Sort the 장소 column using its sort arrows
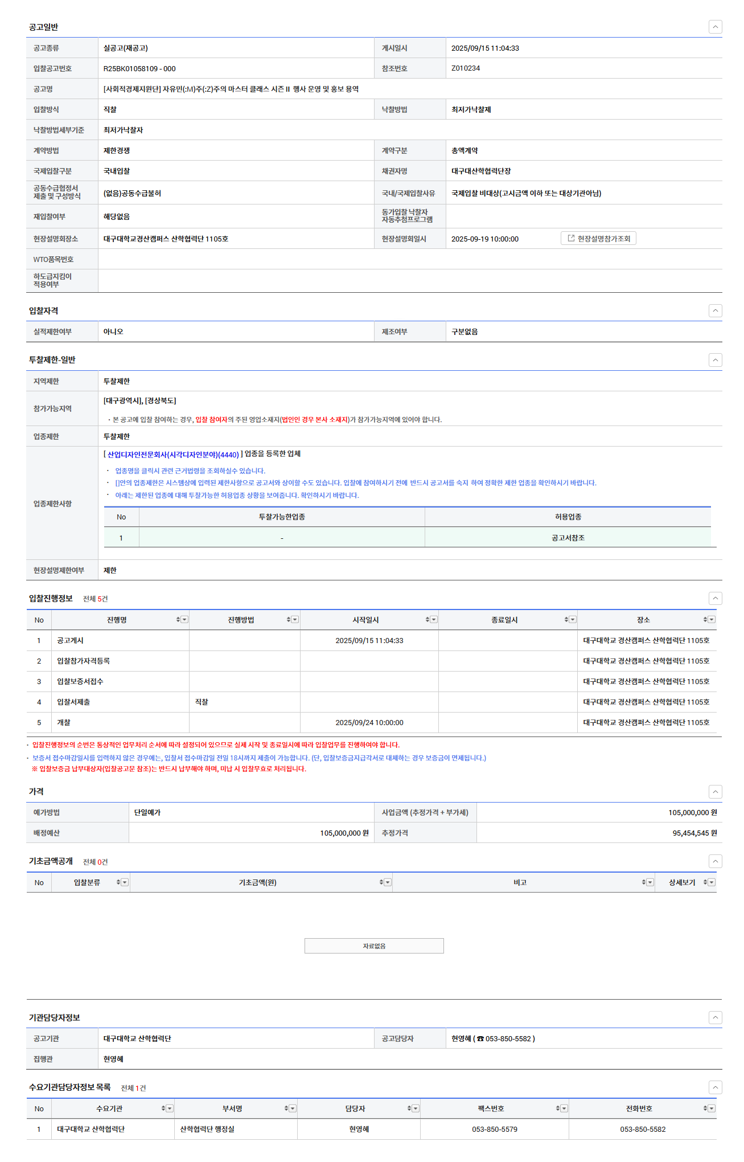The height and width of the screenshot is (1162, 744). (x=705, y=620)
